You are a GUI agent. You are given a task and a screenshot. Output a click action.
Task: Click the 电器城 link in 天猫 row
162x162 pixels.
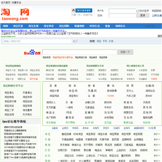click(79, 139)
